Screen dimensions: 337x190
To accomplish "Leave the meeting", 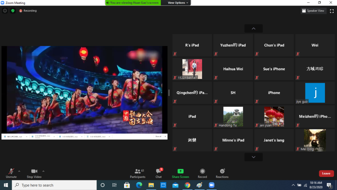I will click(326, 174).
